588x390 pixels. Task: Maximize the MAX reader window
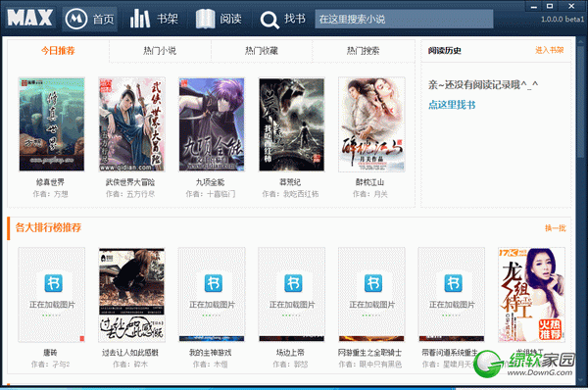[x=550, y=6]
